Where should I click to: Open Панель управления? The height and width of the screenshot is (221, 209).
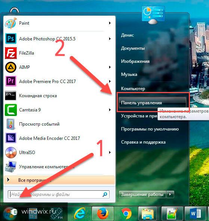pos(153,102)
